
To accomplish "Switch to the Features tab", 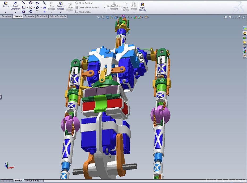I will coord(6,16).
